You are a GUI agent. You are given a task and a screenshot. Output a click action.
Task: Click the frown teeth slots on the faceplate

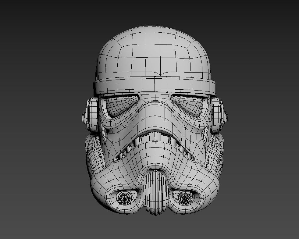(x=155, y=147)
